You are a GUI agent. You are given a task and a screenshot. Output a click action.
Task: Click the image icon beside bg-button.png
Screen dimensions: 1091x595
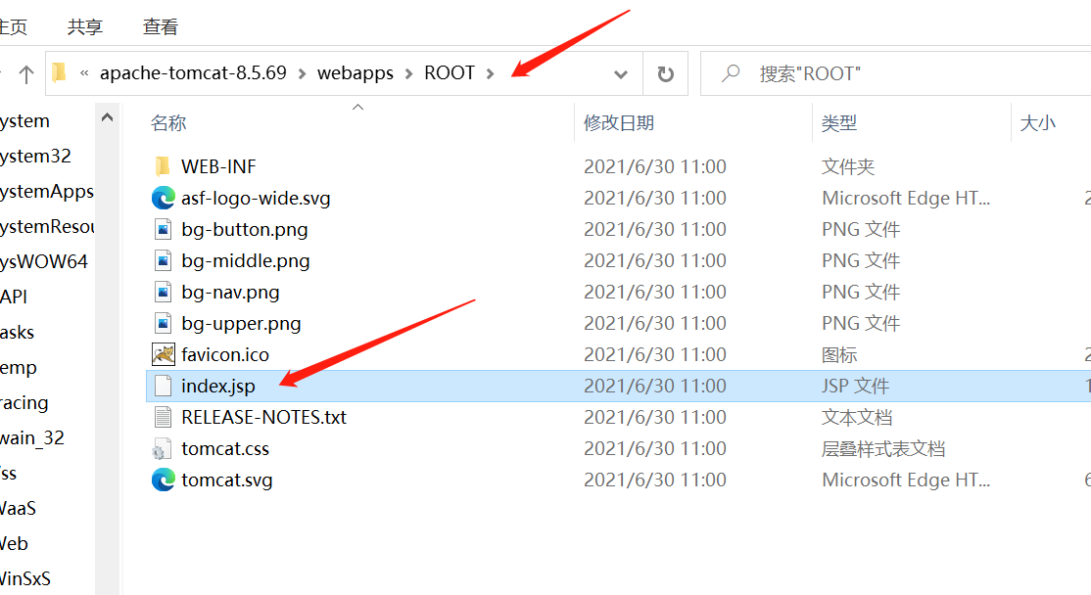pyautogui.click(x=163, y=229)
